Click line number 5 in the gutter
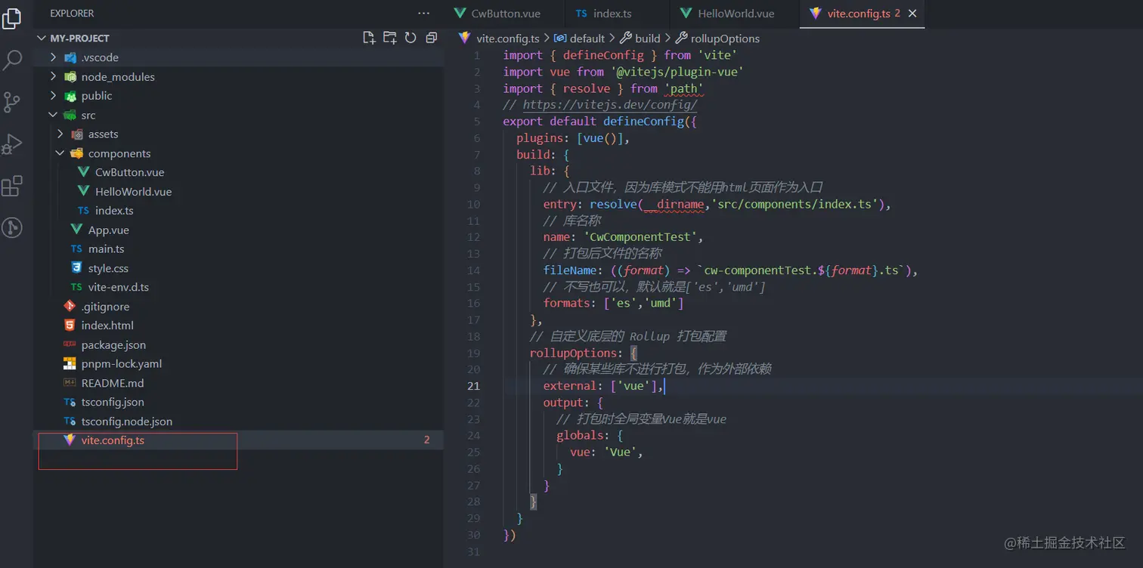Image resolution: width=1143 pixels, height=568 pixels. [x=477, y=122]
